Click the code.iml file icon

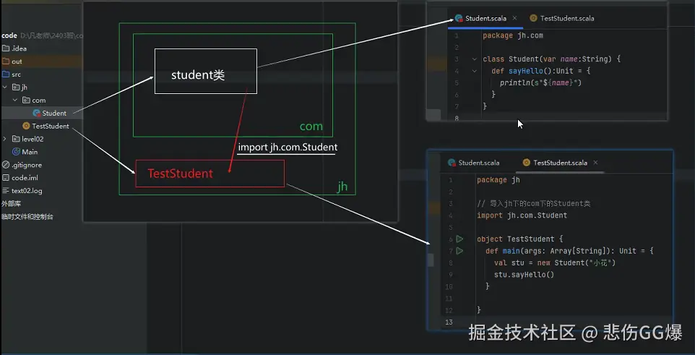click(5, 178)
